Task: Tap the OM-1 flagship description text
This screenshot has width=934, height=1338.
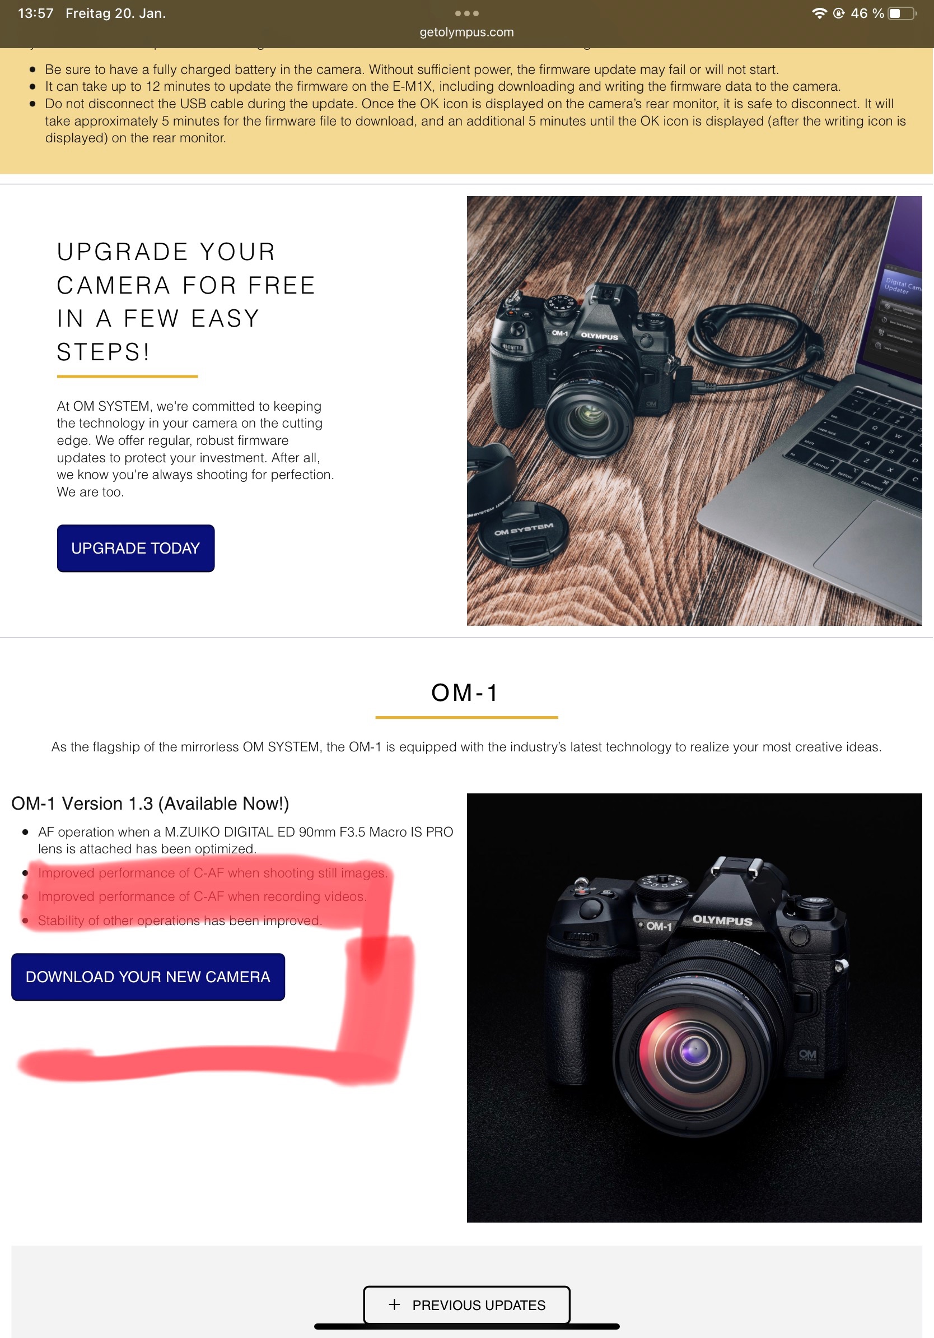Action: [x=466, y=746]
